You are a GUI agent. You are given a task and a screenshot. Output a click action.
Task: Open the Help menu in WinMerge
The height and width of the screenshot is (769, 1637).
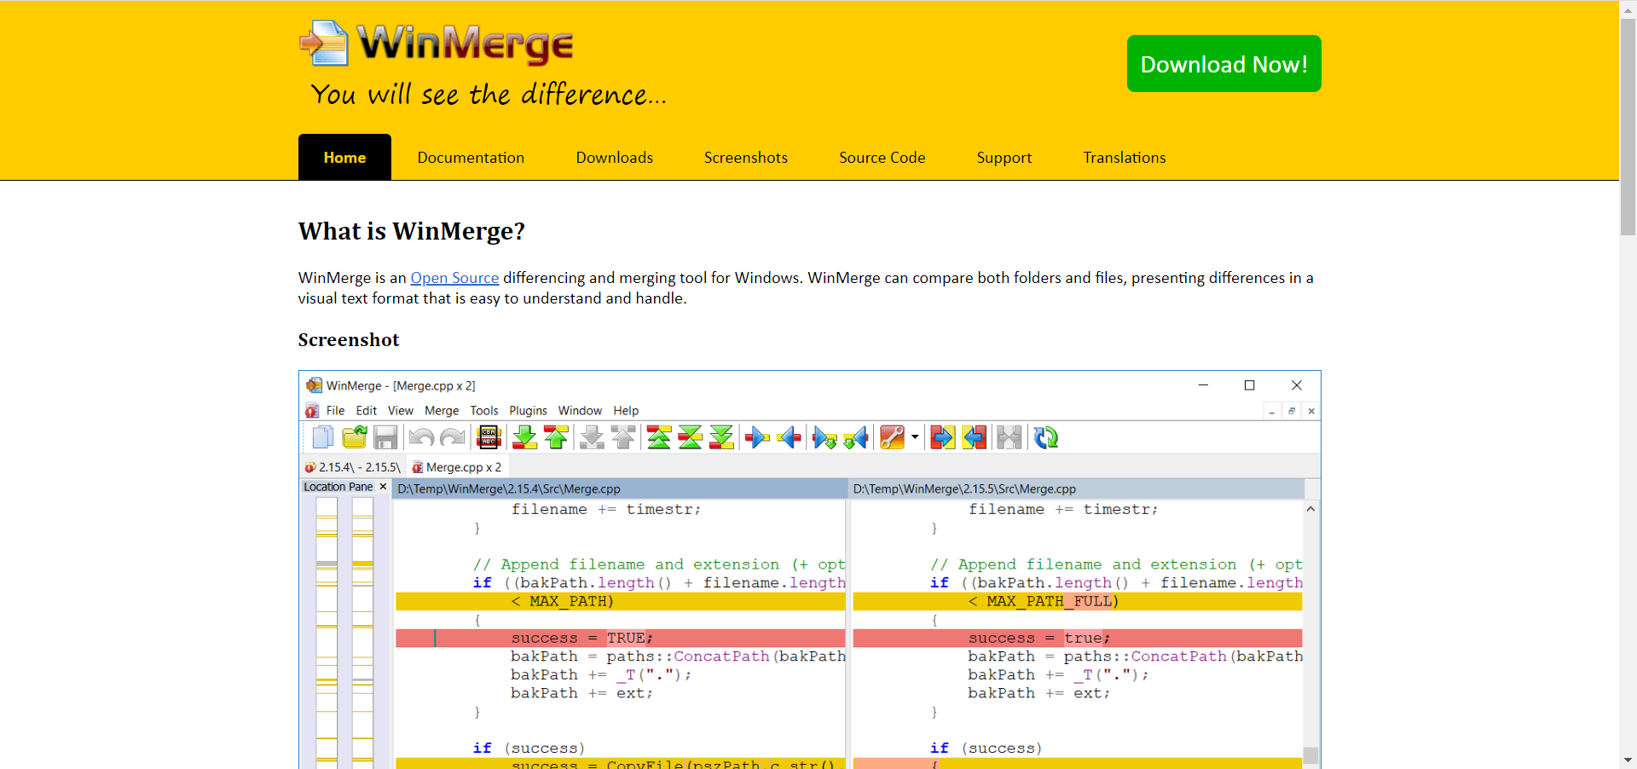point(626,411)
